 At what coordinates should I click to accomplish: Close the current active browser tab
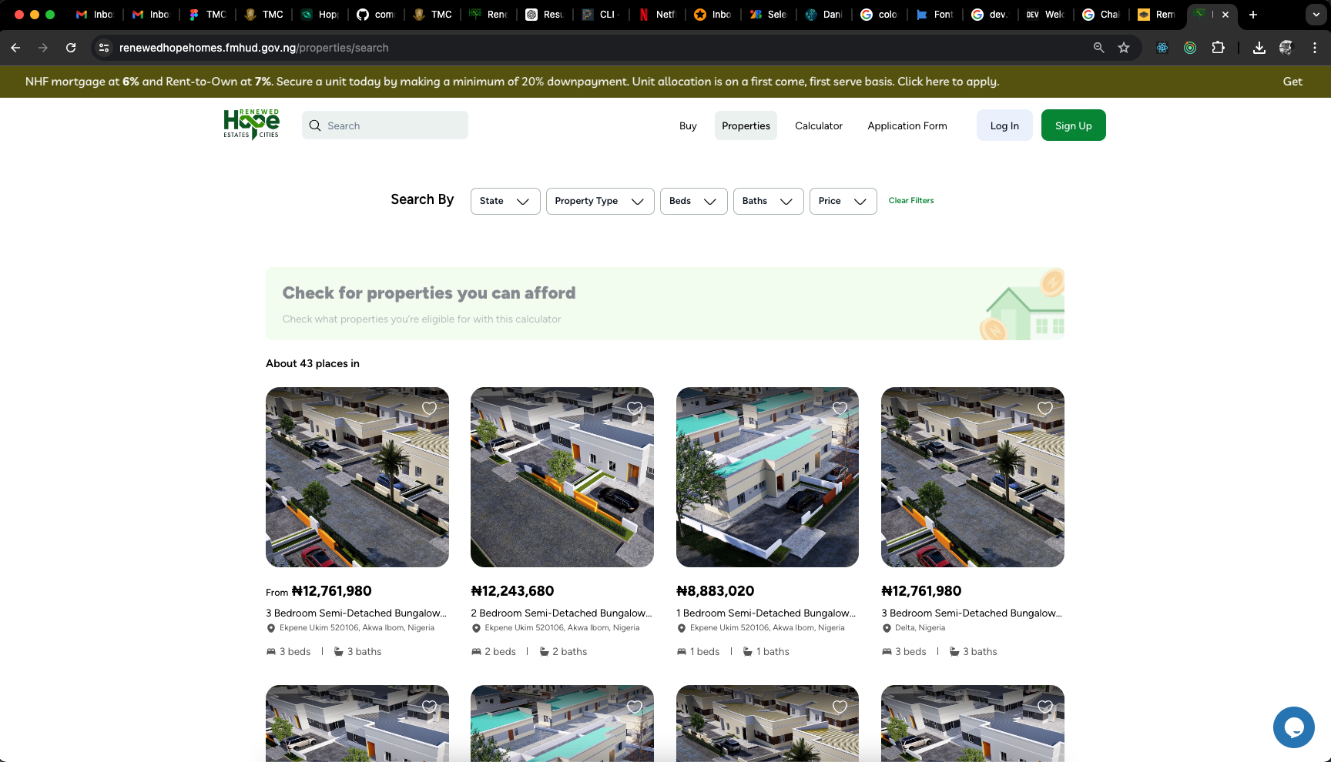[1225, 15]
